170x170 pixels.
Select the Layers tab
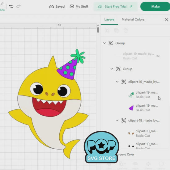[x=109, y=19]
